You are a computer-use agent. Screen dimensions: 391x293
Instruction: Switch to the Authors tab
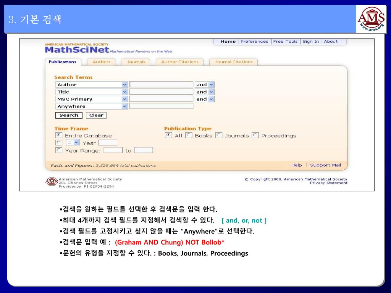(x=101, y=62)
